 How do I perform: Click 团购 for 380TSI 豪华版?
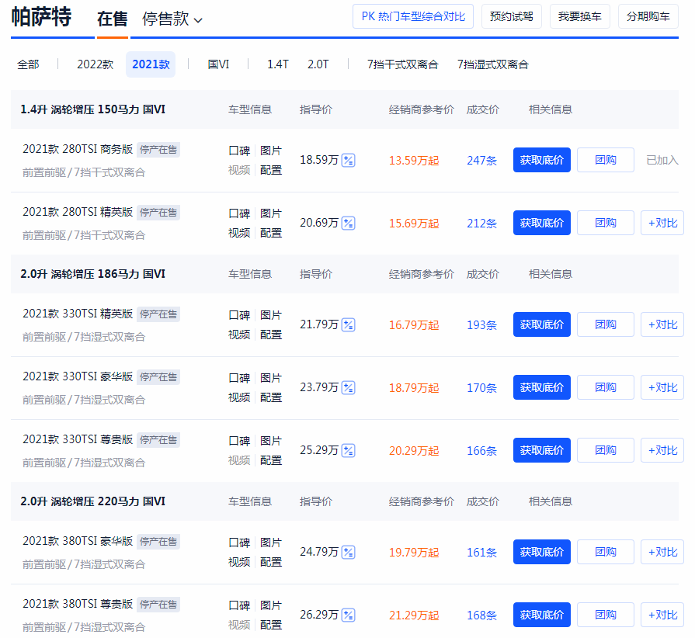[x=606, y=553]
